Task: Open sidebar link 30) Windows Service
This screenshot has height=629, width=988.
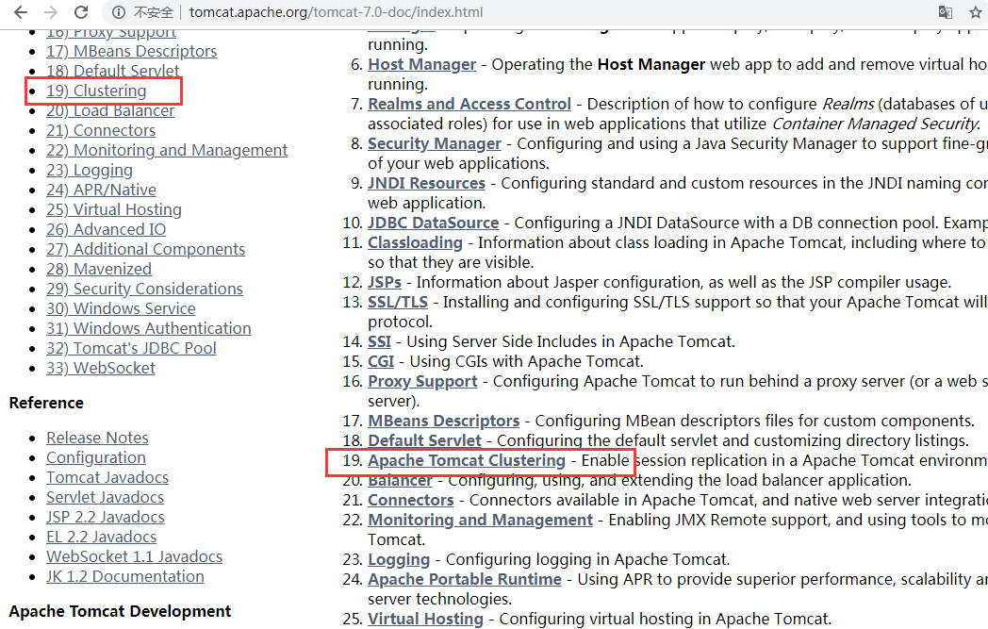Action: [121, 308]
